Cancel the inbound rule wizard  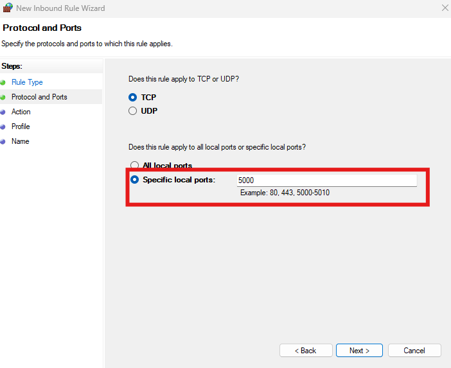tap(414, 351)
